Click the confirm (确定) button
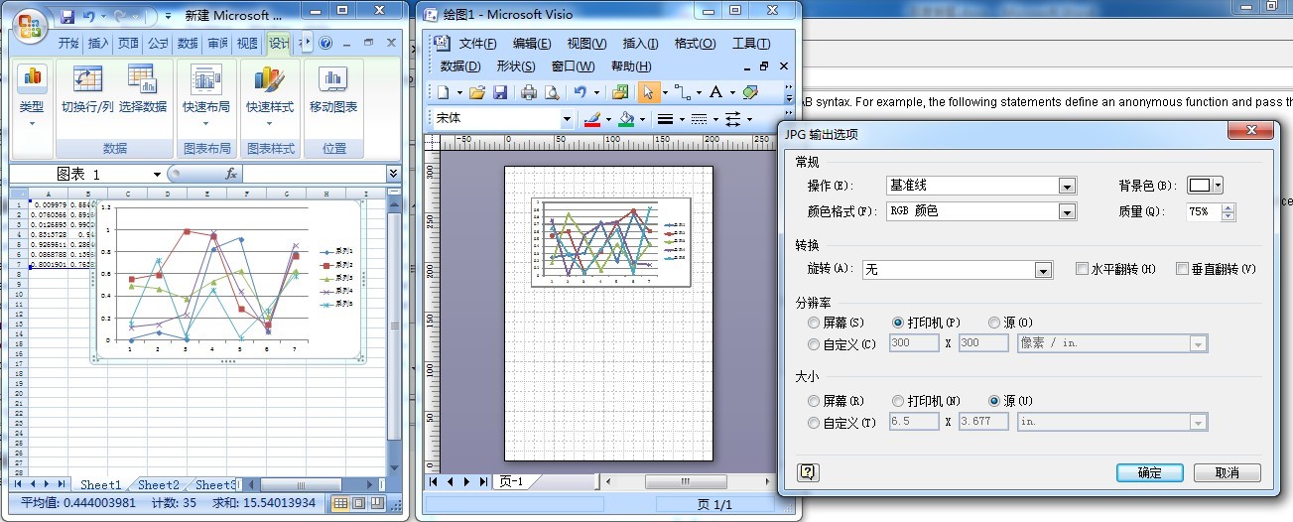The height and width of the screenshot is (522, 1293). 1149,472
